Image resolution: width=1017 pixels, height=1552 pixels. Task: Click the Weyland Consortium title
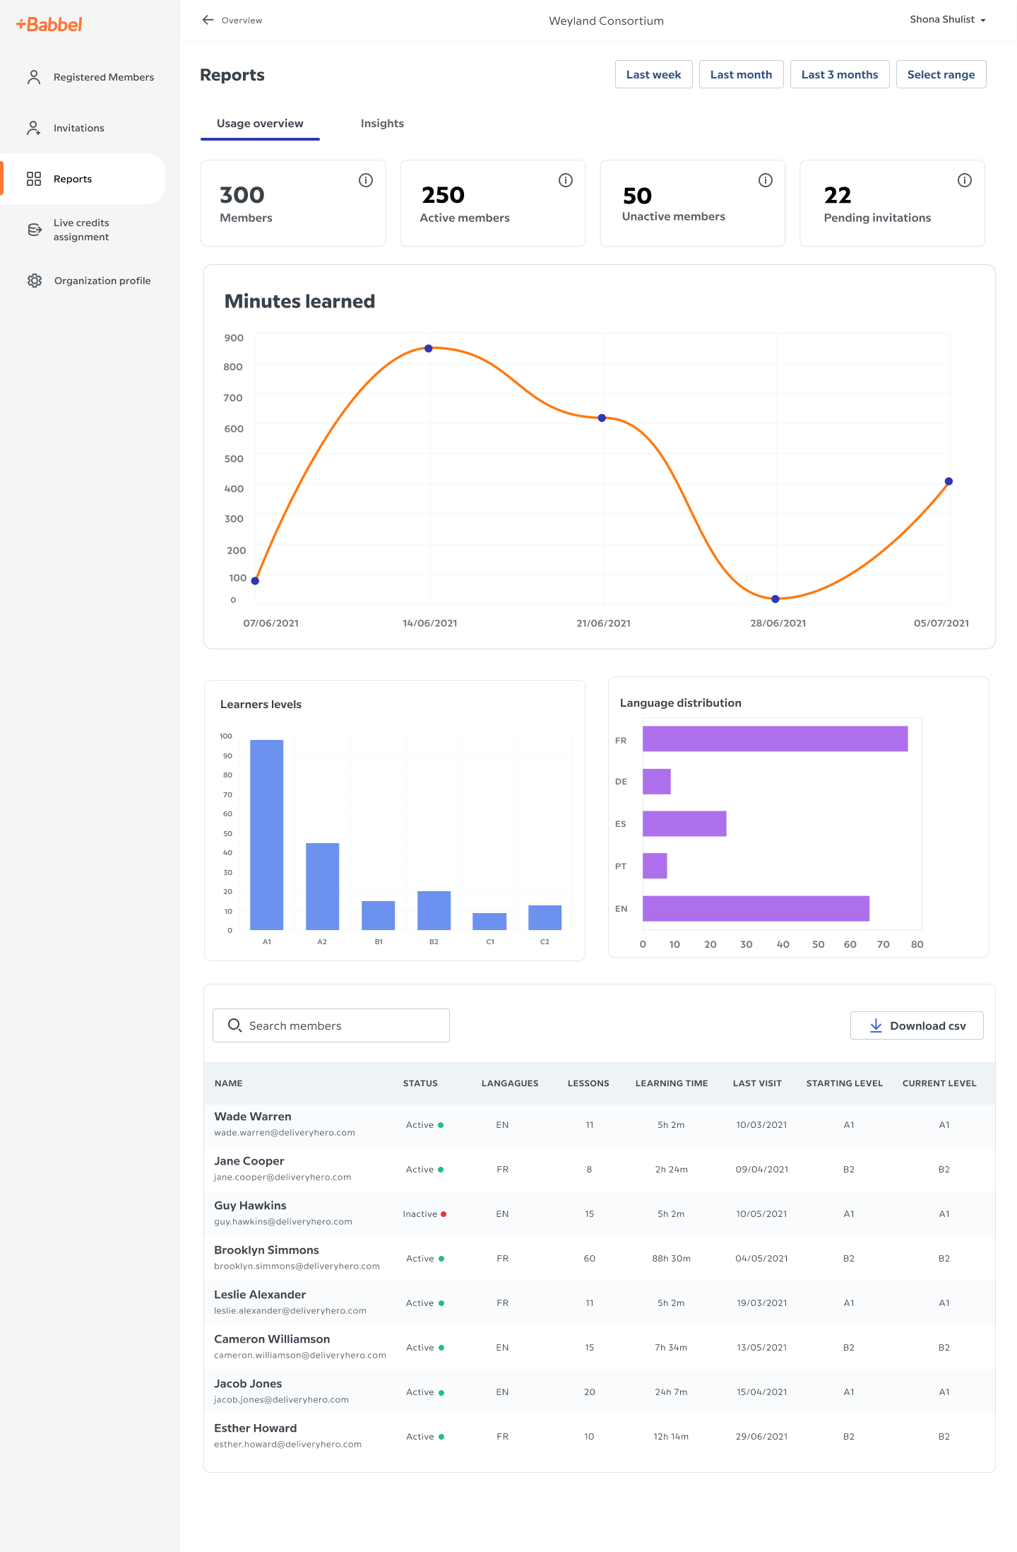coord(606,20)
